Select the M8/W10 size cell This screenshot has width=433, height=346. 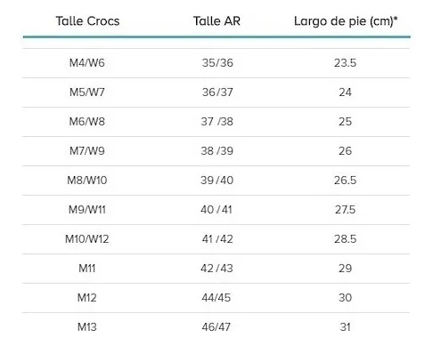pos(87,181)
